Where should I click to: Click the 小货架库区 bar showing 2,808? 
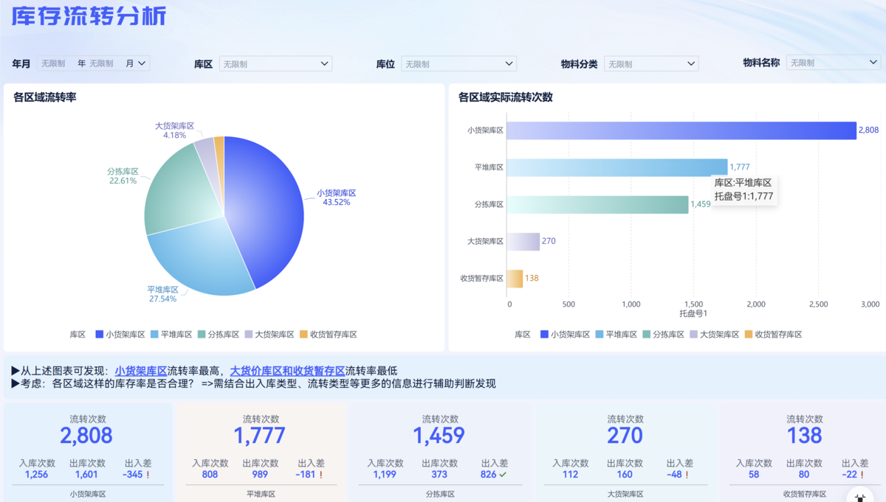(683, 130)
